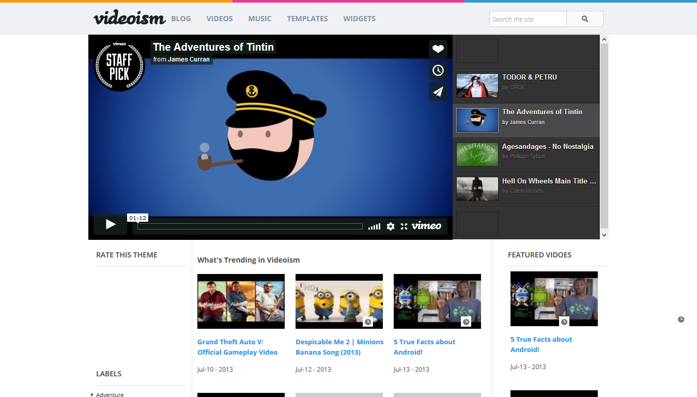This screenshot has height=397, width=697.
Task: Focus the Search the site field
Action: click(528, 19)
